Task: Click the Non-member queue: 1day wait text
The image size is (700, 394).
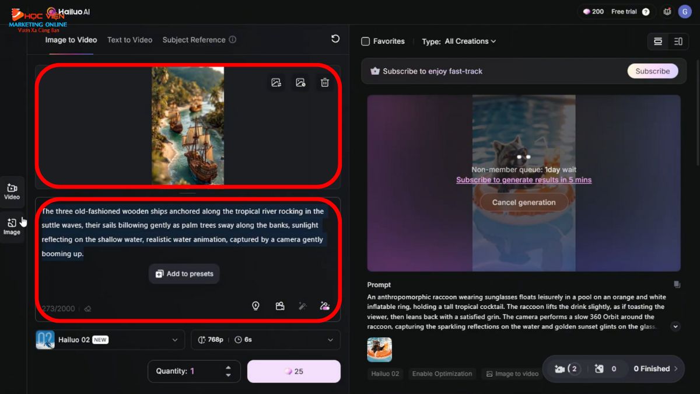Action: point(524,170)
